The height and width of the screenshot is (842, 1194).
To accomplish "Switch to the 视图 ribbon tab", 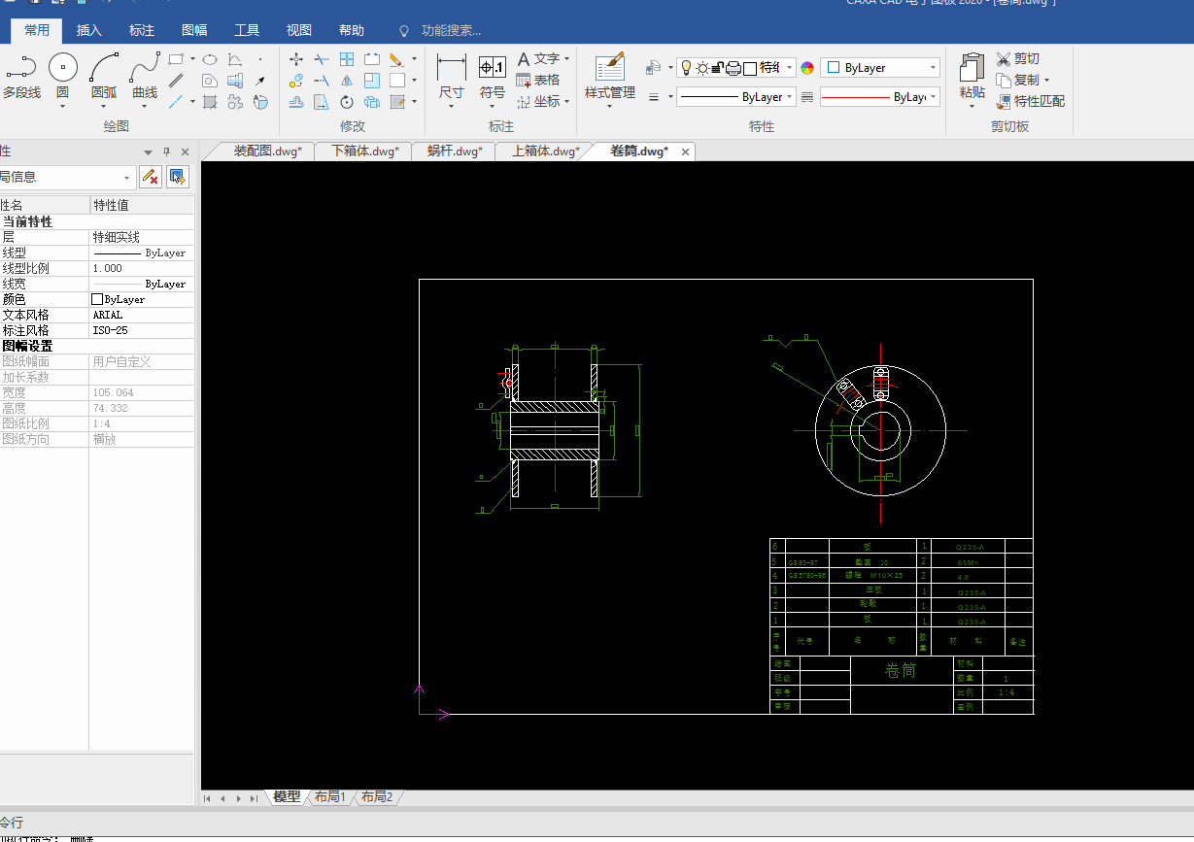I will pyautogui.click(x=299, y=30).
